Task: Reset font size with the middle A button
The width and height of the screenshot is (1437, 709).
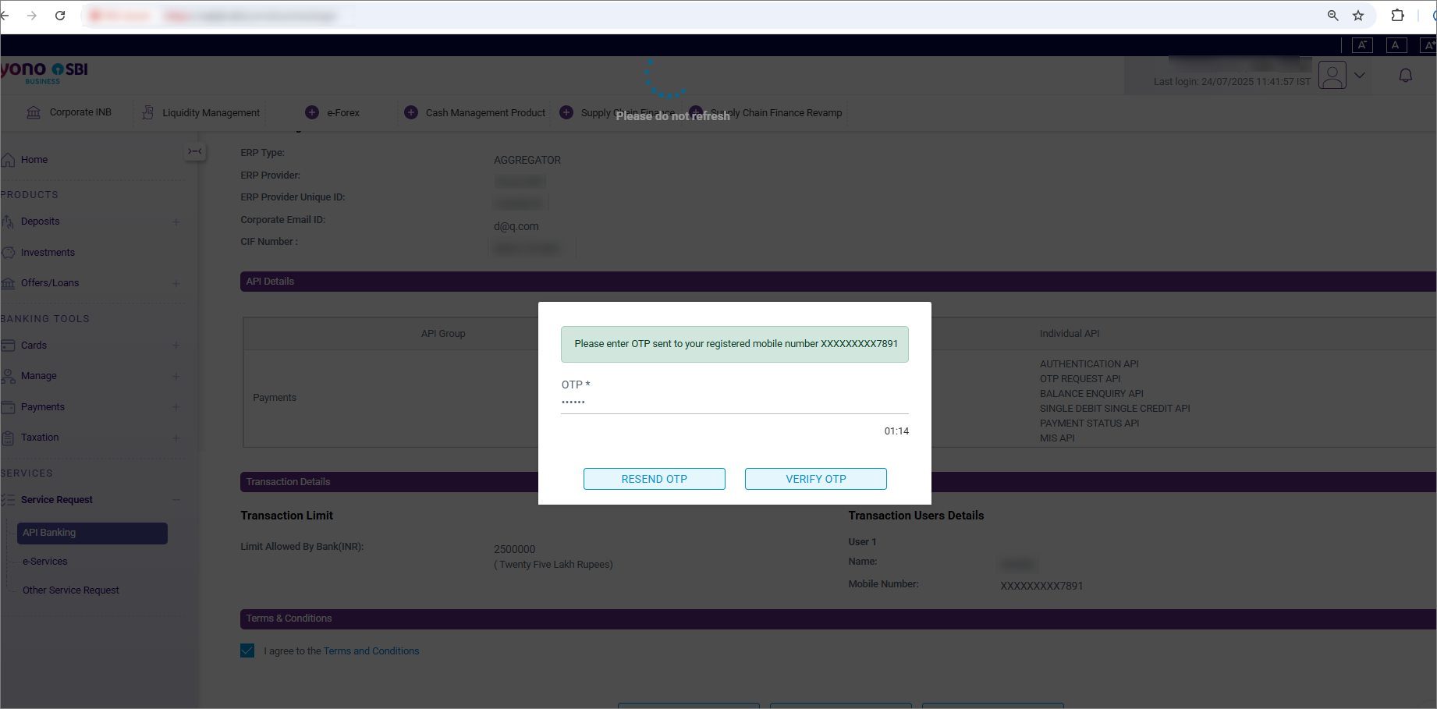Action: [1396, 45]
